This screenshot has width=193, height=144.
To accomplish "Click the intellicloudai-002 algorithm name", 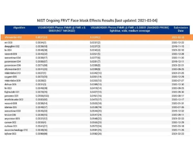I will (14, 100).
